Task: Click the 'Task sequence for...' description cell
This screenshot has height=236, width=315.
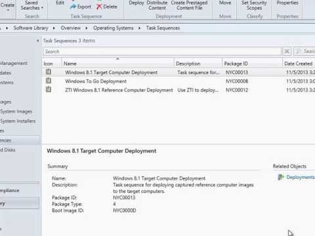Action: tap(198, 72)
